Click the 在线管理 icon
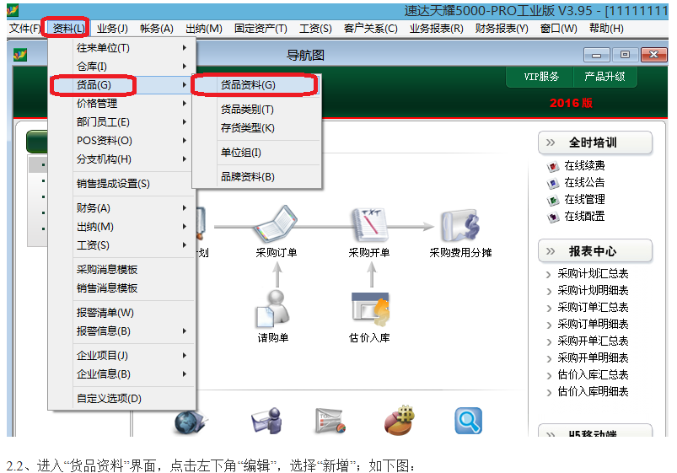 553,200
